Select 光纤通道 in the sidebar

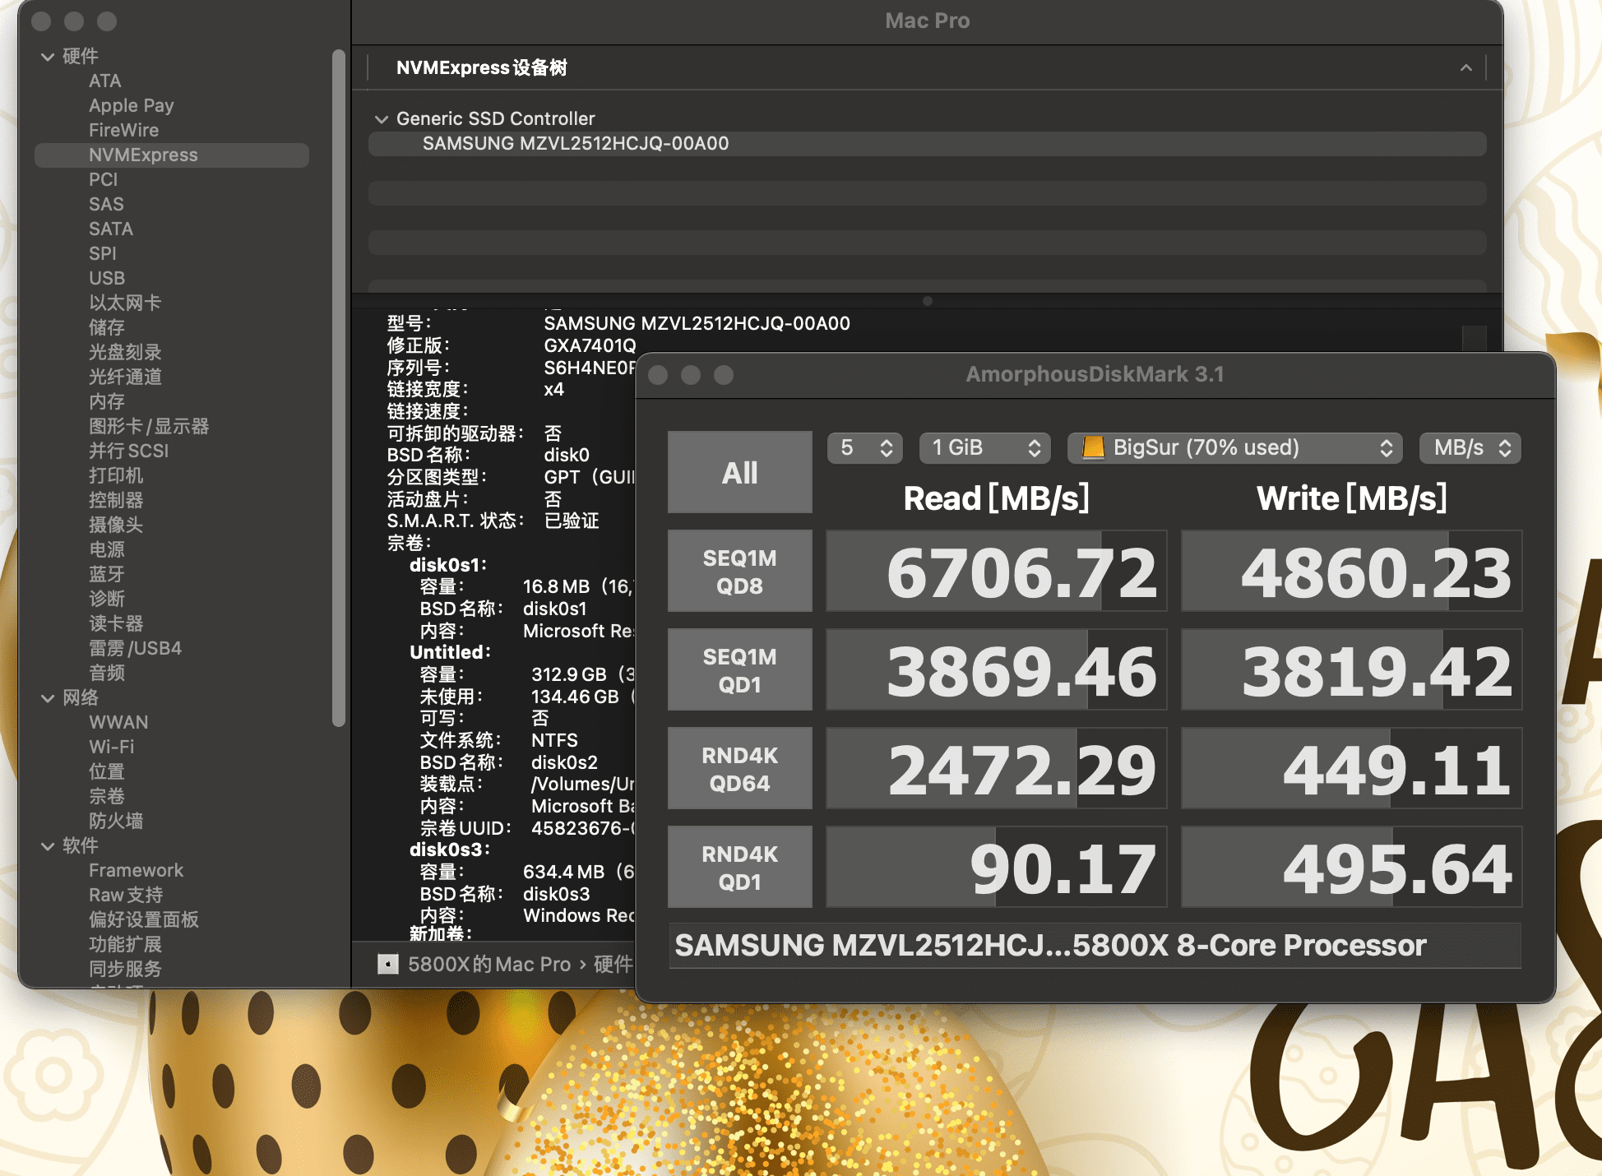[x=125, y=377]
